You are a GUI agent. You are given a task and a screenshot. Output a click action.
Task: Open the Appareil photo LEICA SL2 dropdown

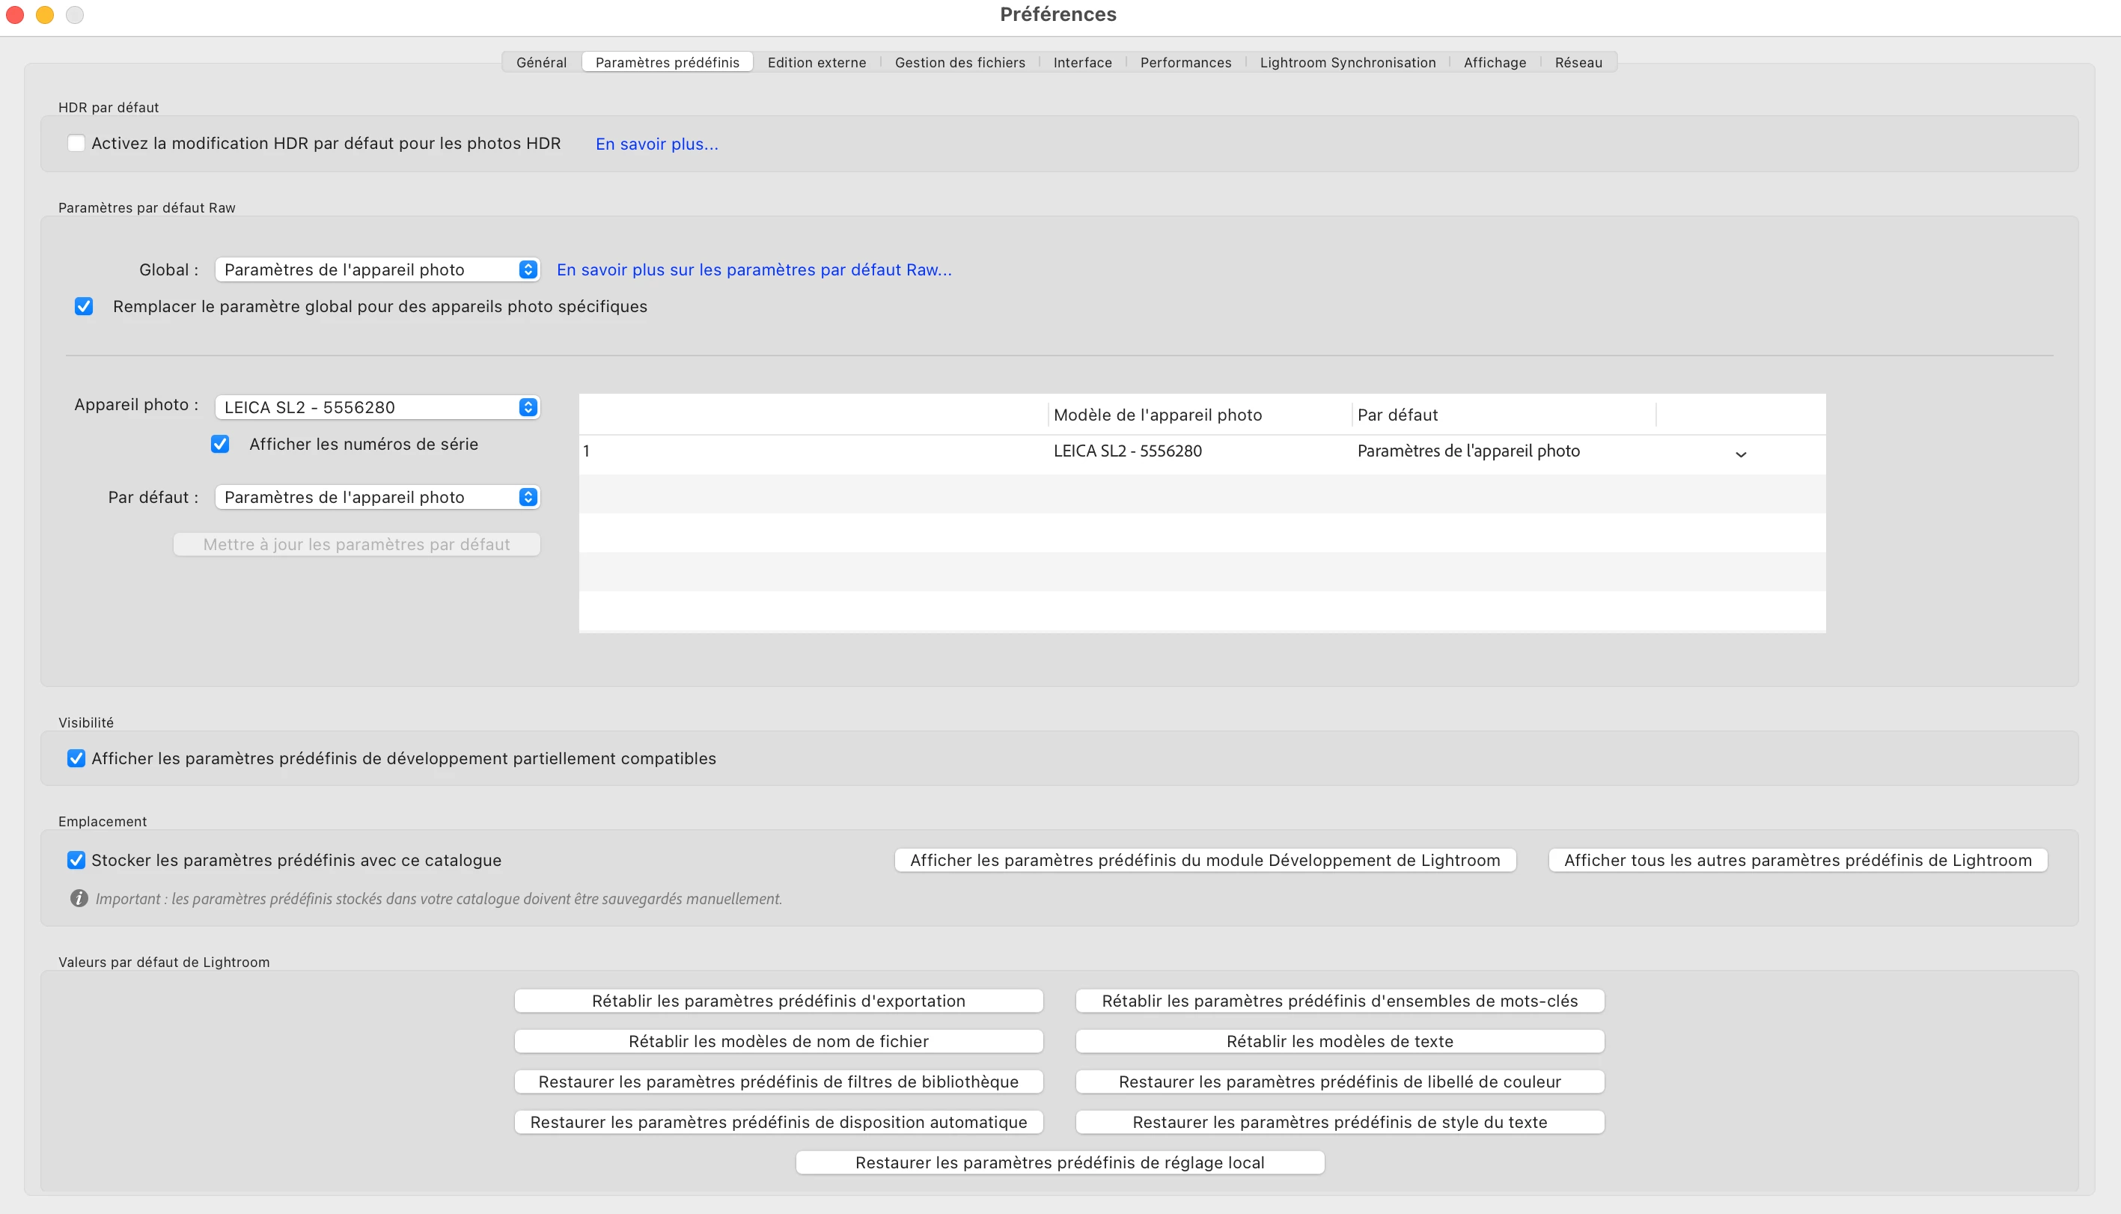(x=377, y=407)
